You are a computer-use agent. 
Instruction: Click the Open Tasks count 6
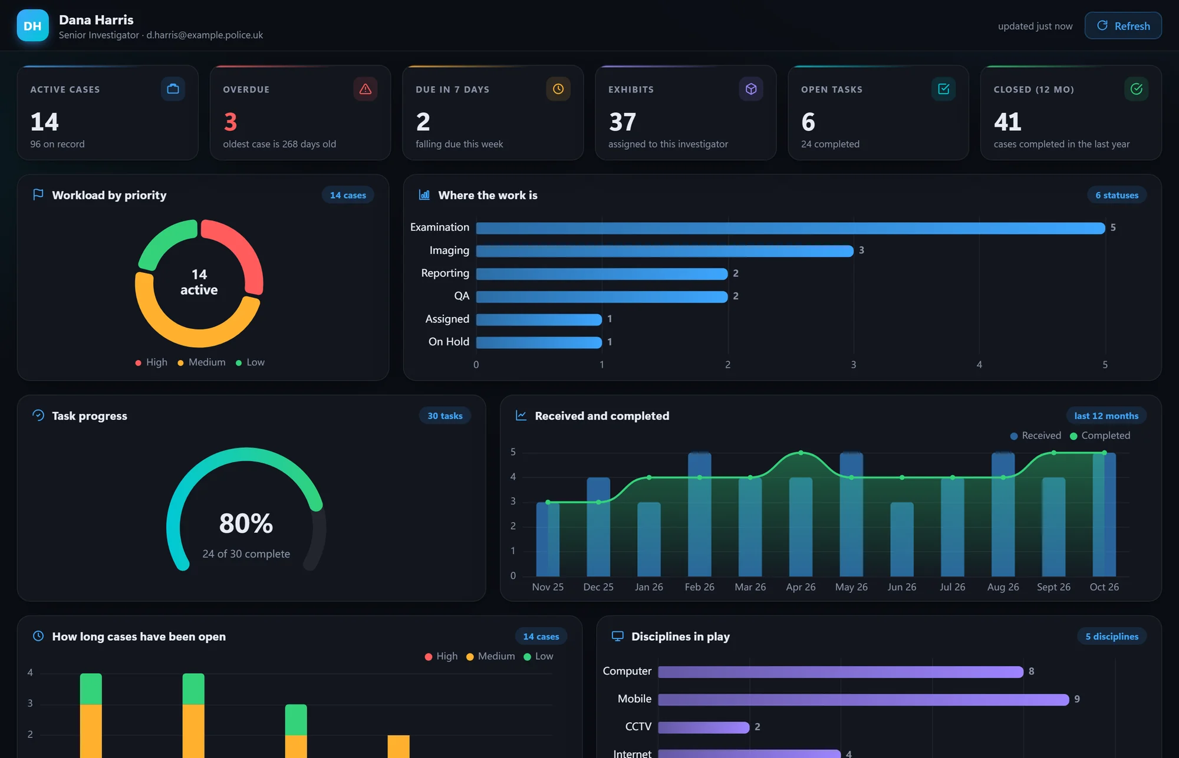808,122
